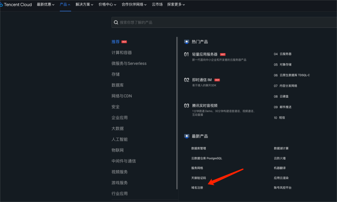
Task: Open 05 对象存储 link
Action: point(283,65)
